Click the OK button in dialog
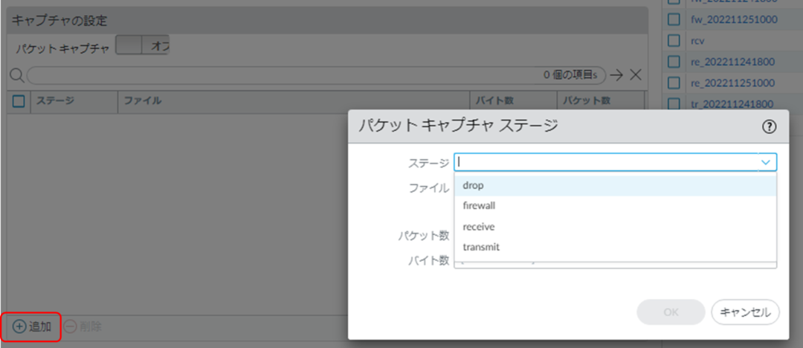Screen dimensions: 803x348 [671, 312]
